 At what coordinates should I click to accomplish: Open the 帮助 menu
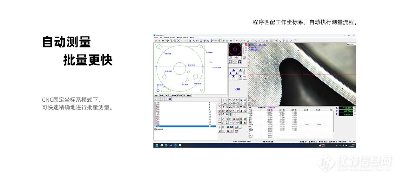click(x=192, y=38)
